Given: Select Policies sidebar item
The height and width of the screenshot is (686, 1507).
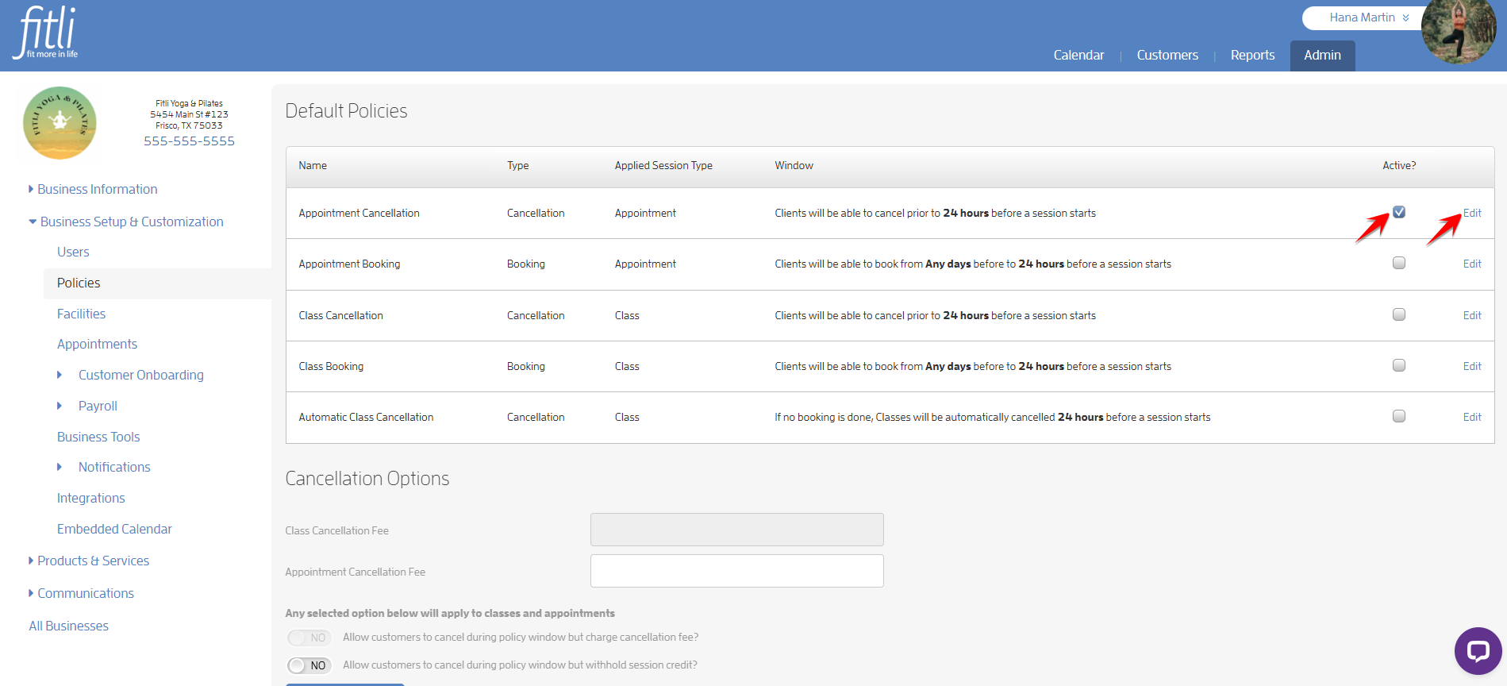Looking at the screenshot, I should click(x=79, y=283).
